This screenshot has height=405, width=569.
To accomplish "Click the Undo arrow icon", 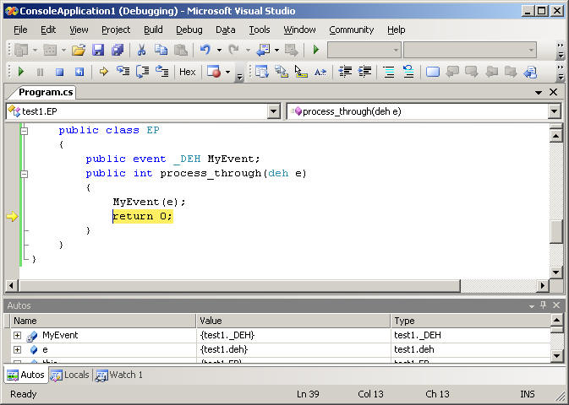I will coord(205,50).
